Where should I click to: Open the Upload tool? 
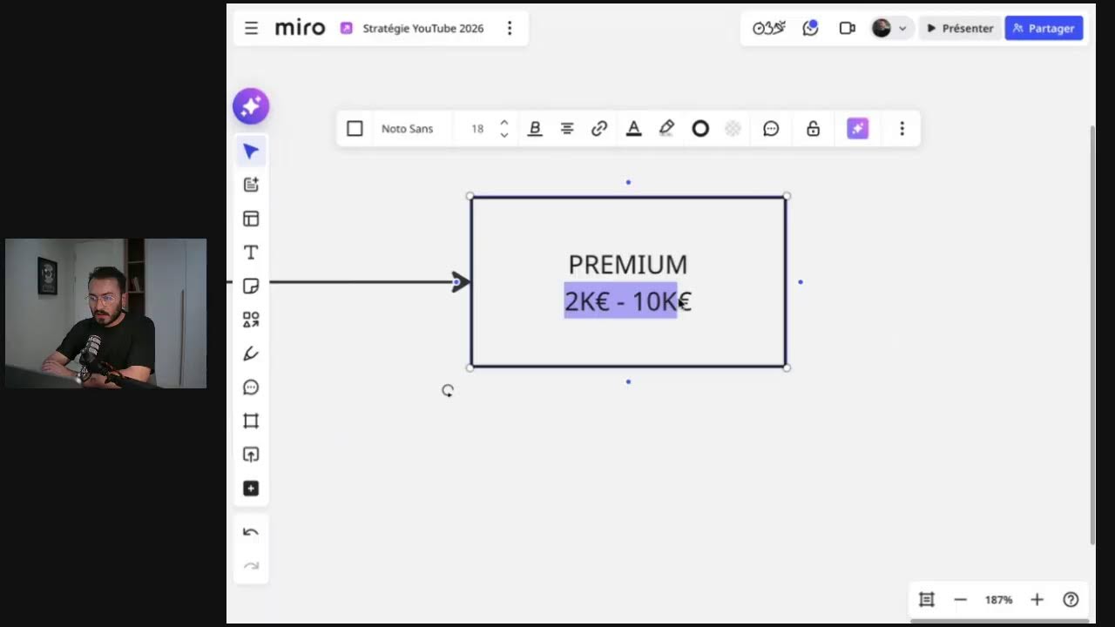251,455
